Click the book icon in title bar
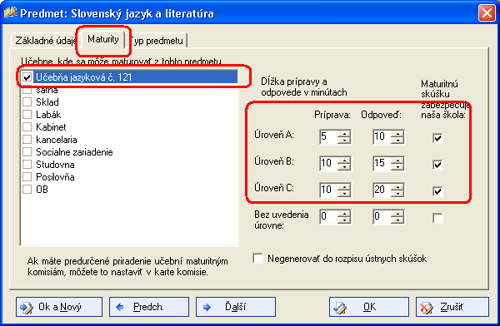 pos(10,12)
